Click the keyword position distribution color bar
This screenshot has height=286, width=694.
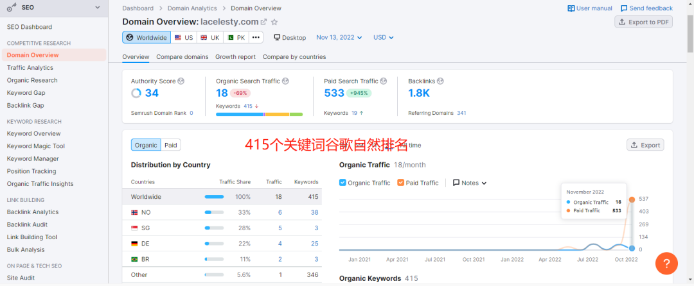260,114
